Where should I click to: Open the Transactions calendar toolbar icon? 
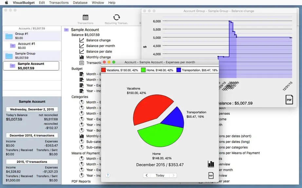[x=85, y=17]
